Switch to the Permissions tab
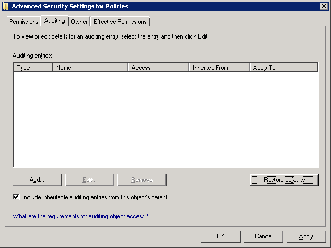331x248 pixels. [23, 22]
